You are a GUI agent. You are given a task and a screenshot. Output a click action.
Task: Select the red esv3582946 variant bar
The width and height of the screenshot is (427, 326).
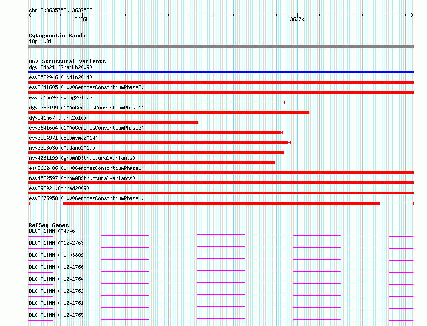click(x=221, y=82)
